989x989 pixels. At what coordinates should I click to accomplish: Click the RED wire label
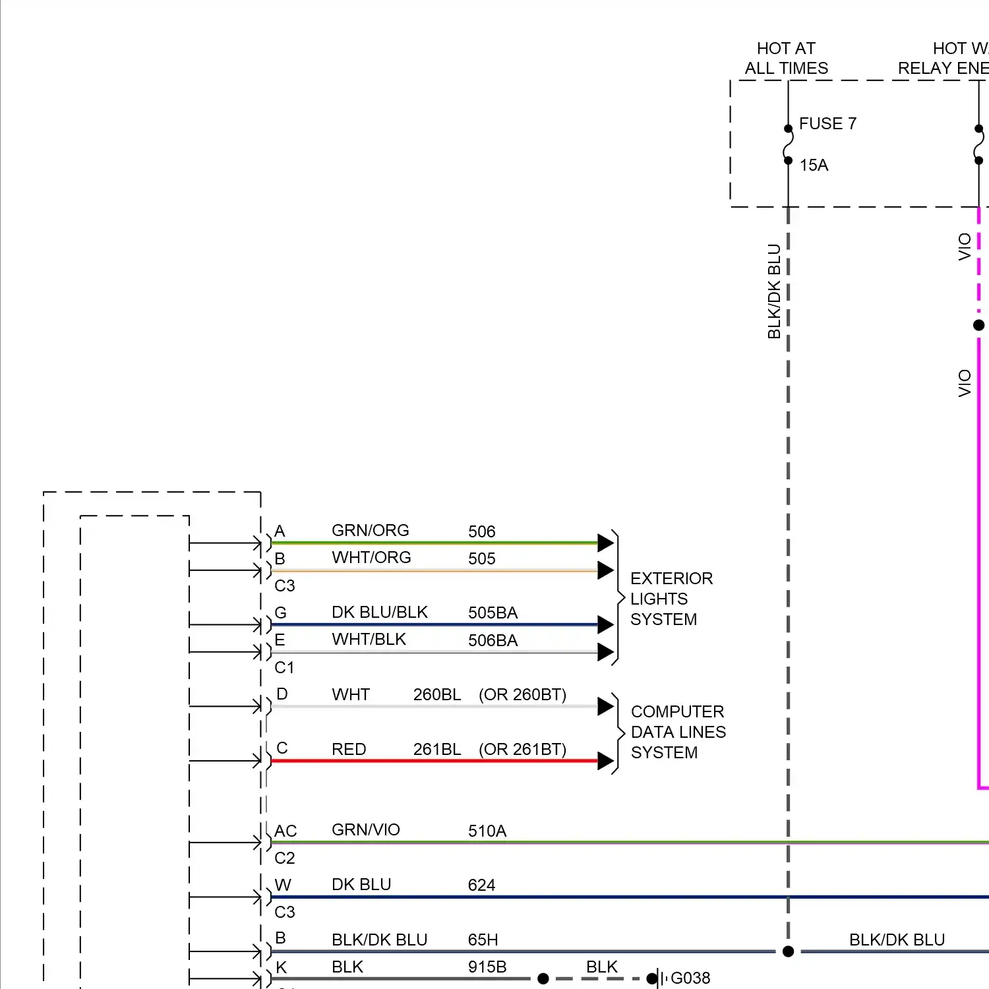pos(349,750)
